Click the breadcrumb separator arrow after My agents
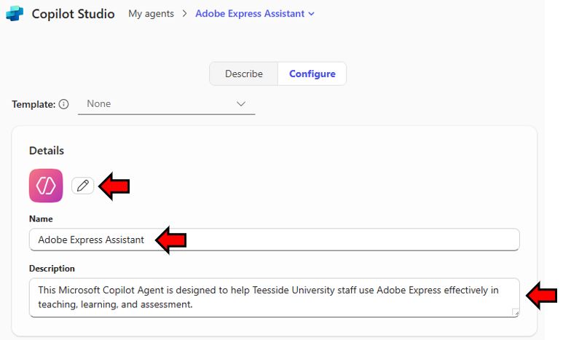 point(184,14)
